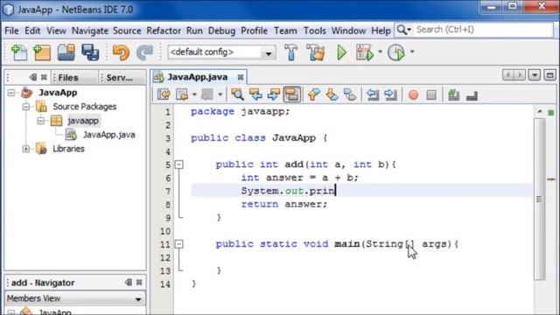Select the JavaApp.java file in the project tree
This screenshot has height=315, width=560.
coord(108,135)
